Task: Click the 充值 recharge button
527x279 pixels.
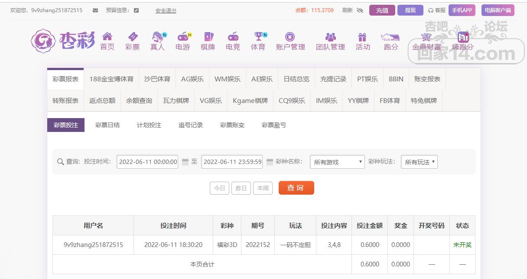Action: [x=382, y=10]
